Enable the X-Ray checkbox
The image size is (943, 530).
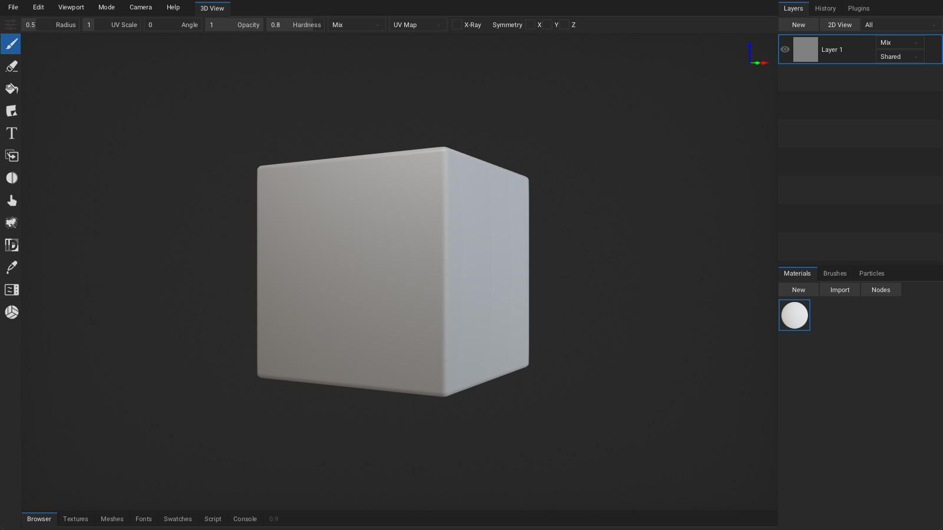[x=457, y=25]
